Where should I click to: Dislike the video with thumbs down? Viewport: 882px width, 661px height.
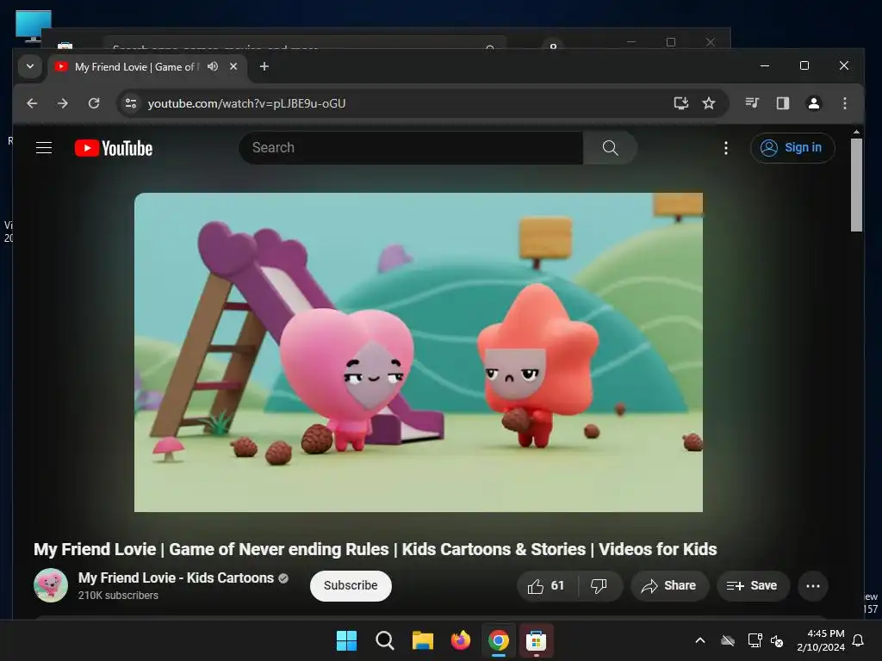pos(599,585)
